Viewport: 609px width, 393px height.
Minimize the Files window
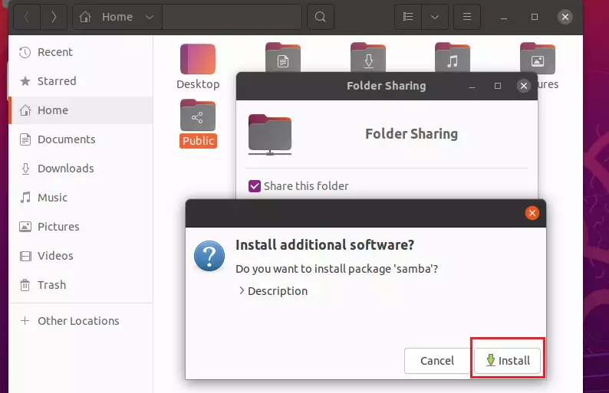coord(504,18)
